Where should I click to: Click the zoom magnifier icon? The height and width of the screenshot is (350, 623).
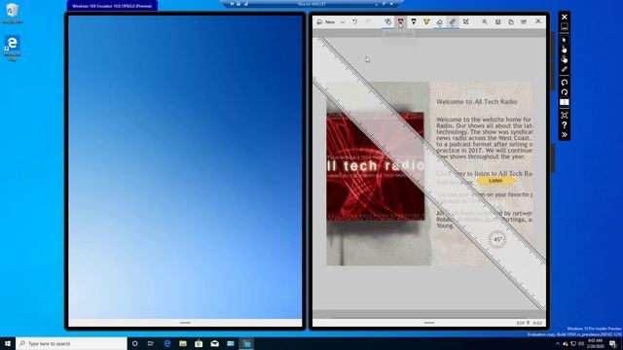click(x=485, y=21)
